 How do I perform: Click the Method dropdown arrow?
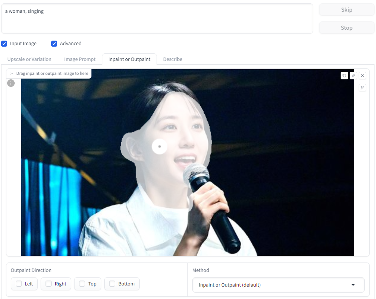(x=353, y=285)
